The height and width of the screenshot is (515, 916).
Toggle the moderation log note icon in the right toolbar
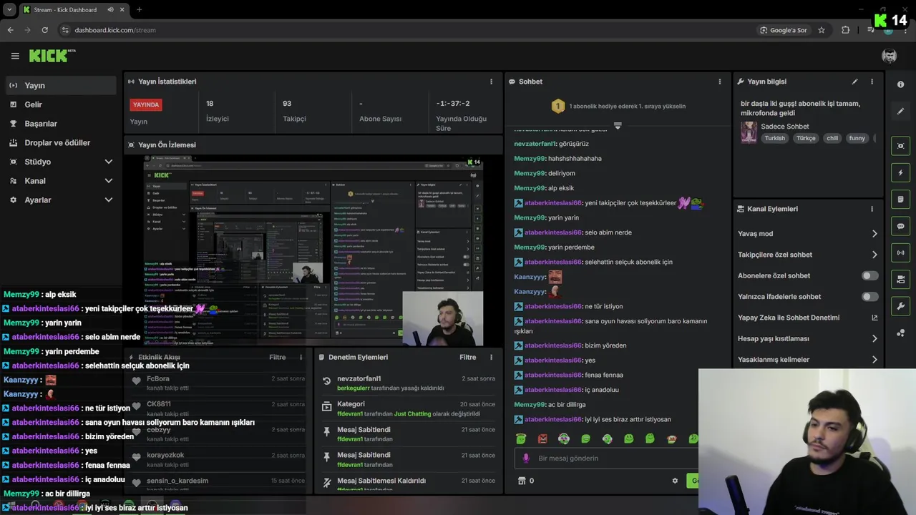(x=900, y=199)
